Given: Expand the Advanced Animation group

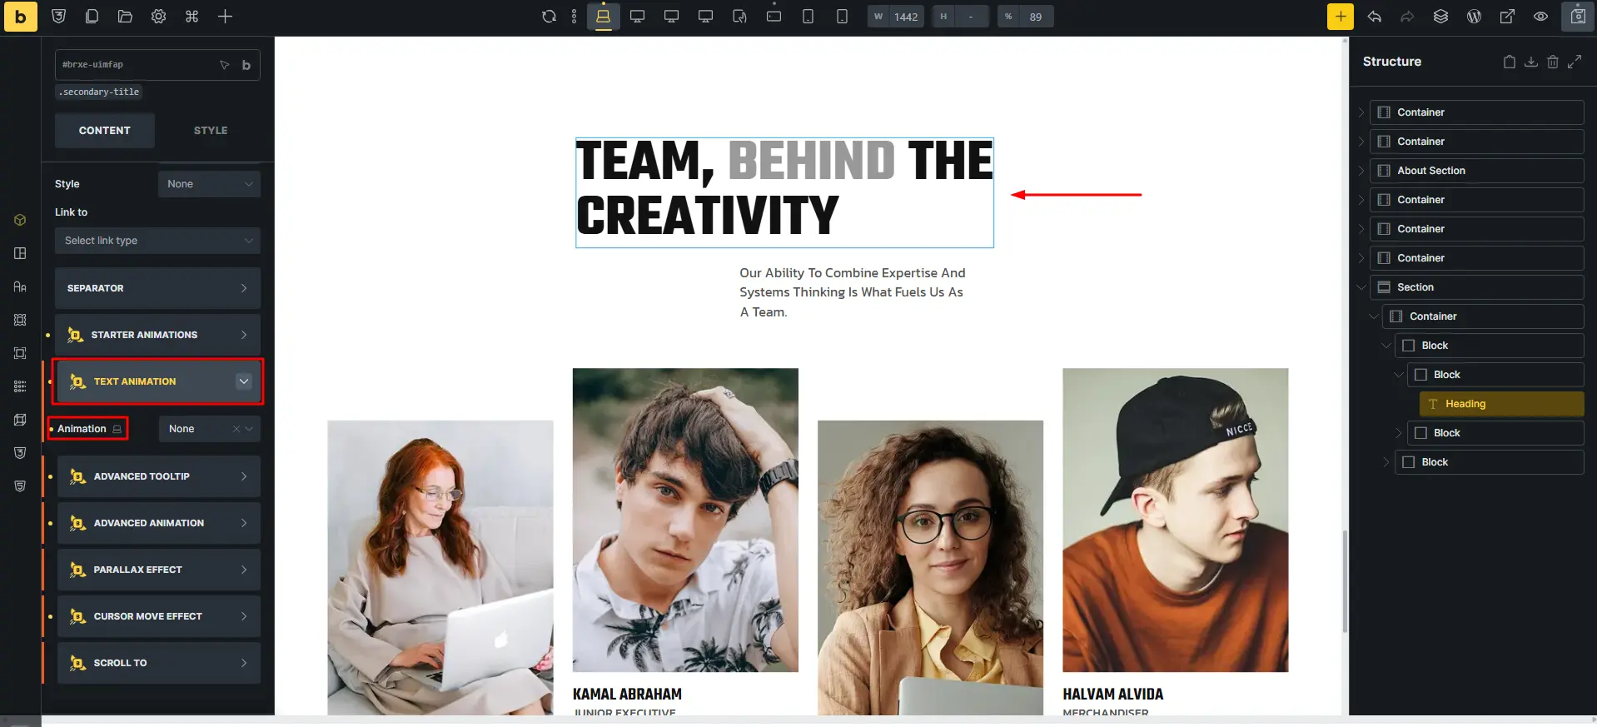Looking at the screenshot, I should click(x=158, y=523).
